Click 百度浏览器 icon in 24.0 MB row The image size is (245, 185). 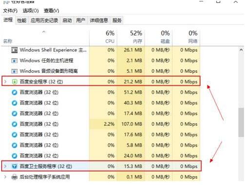[14, 156]
